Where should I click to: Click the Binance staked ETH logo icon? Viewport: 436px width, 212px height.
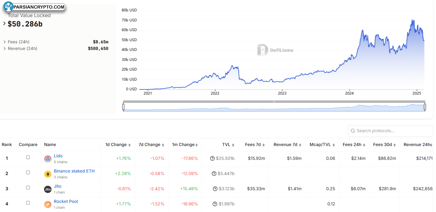(48, 174)
